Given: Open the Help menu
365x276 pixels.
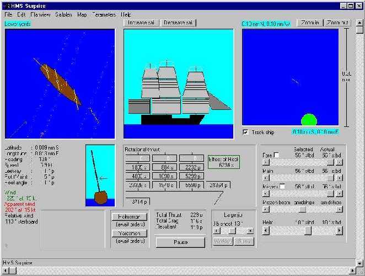Looking at the screenshot, I should [x=126, y=15].
